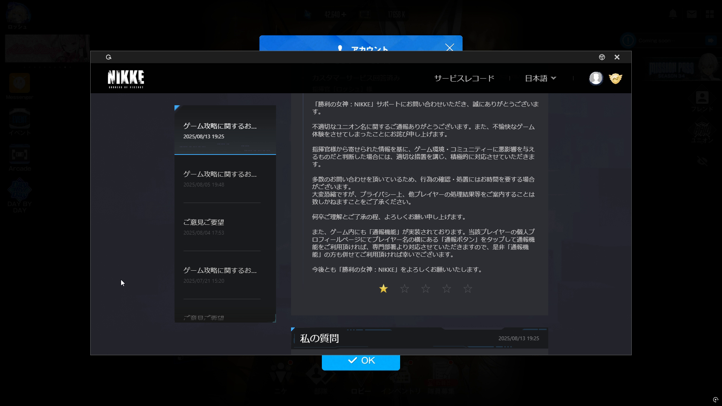This screenshot has width=722, height=406.
Task: Click the event banner thumbnail in the game
Action: point(47,48)
